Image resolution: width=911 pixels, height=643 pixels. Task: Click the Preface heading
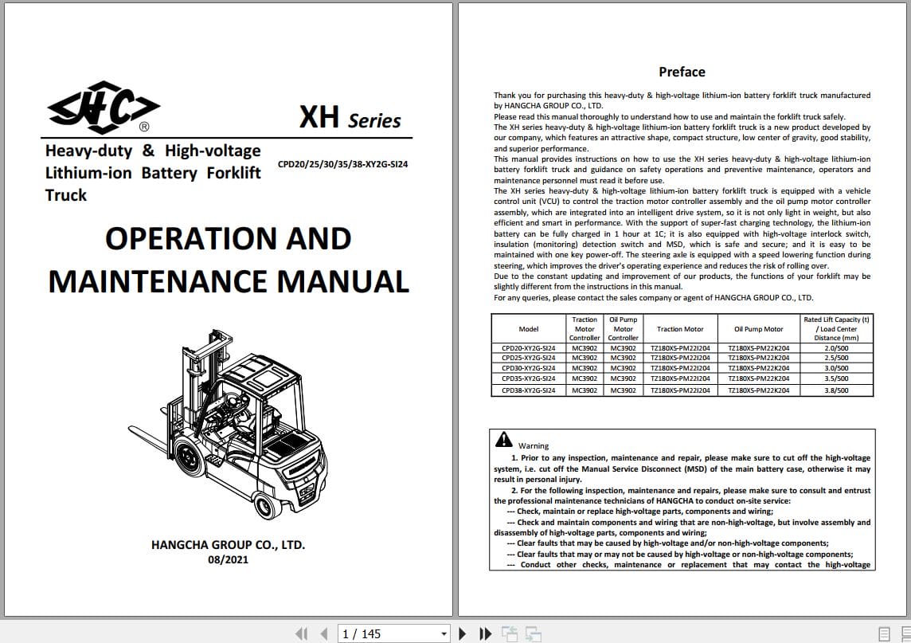(682, 71)
